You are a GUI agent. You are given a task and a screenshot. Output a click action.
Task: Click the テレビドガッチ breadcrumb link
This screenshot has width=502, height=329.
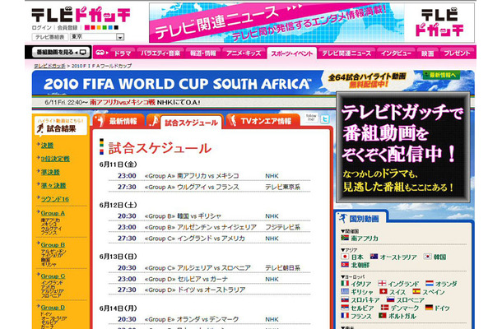pos(49,66)
